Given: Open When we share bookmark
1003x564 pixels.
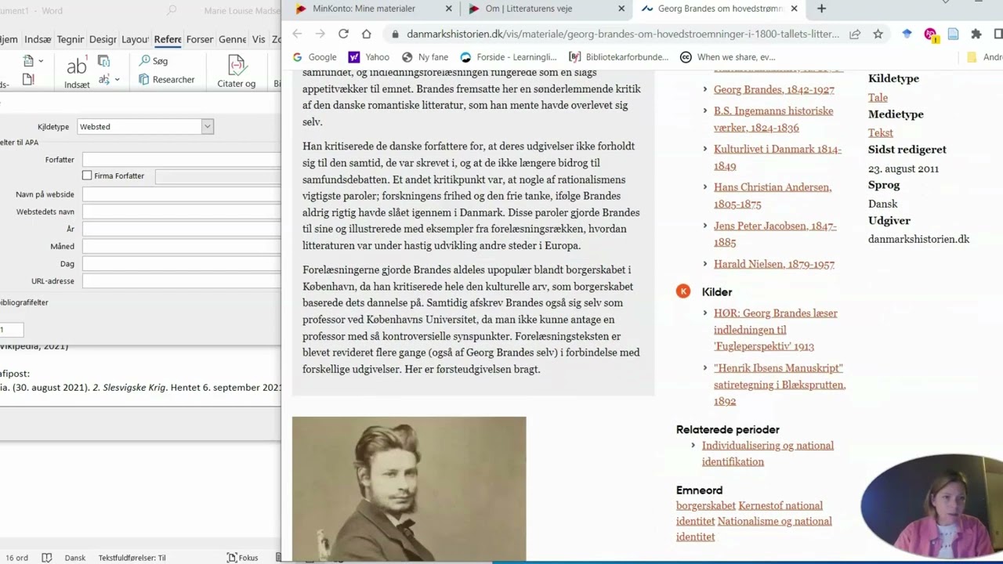Looking at the screenshot, I should 727,57.
